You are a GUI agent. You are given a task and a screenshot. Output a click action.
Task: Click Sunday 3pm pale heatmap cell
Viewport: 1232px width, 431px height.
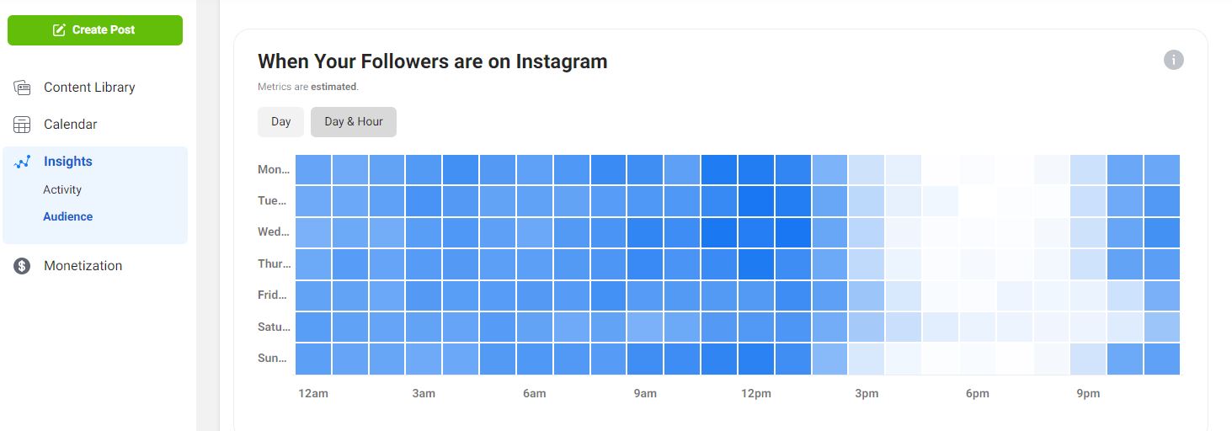(867, 359)
